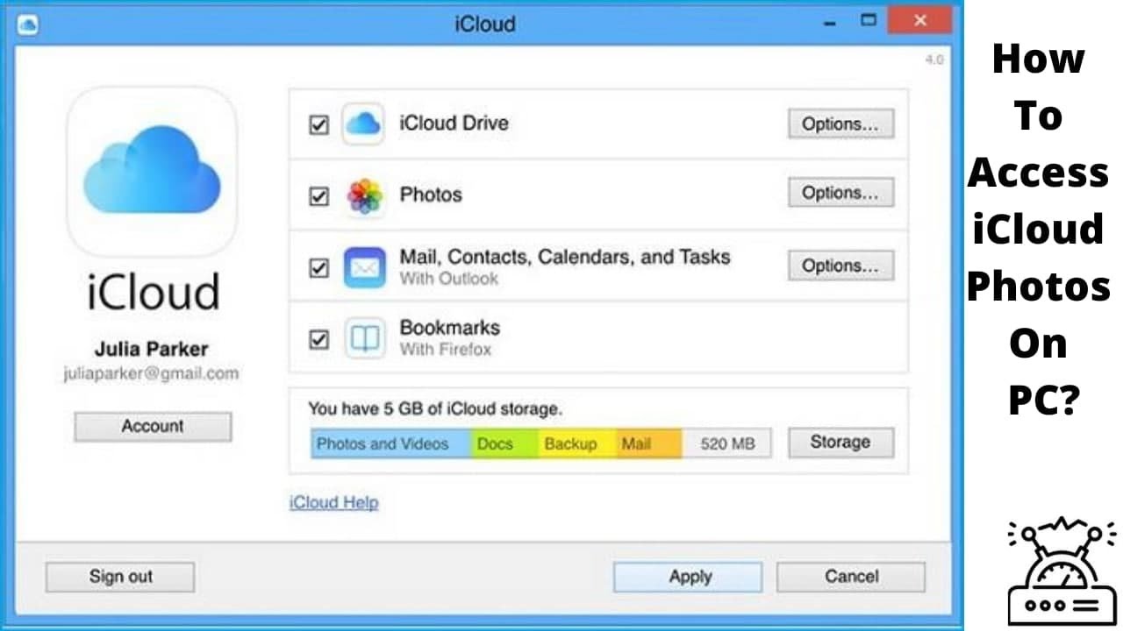Toggle Mail, Contacts, Calendars checkbox
The width and height of the screenshot is (1123, 631).
[x=318, y=267]
